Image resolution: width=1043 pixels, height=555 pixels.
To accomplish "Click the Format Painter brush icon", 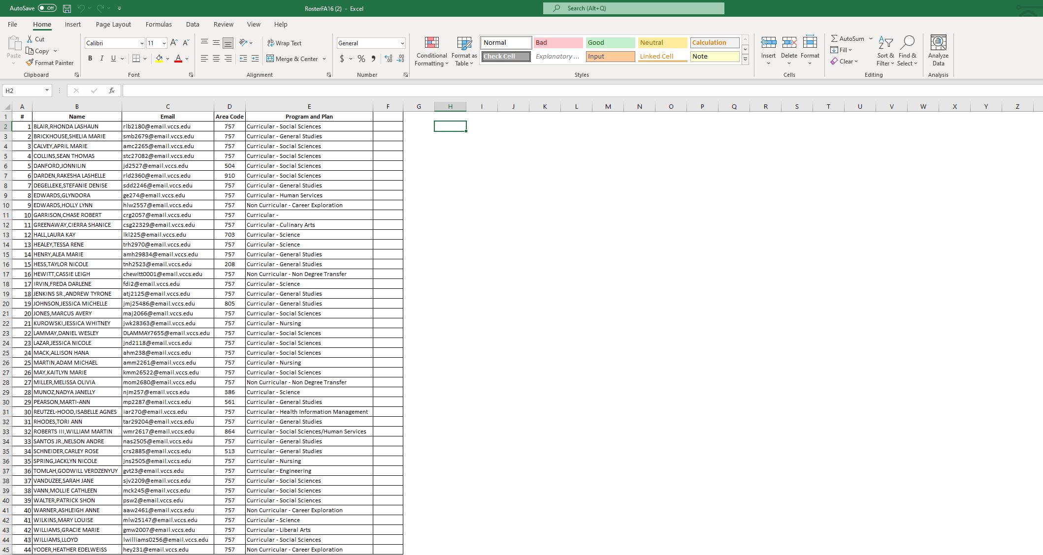I will [30, 62].
